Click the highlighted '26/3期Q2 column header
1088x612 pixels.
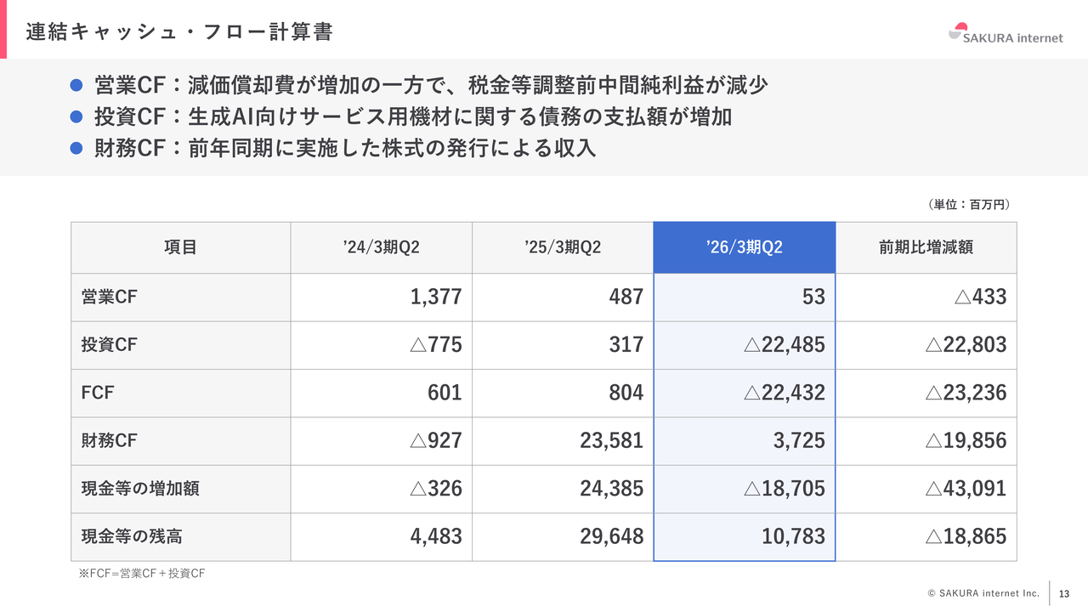coord(744,247)
